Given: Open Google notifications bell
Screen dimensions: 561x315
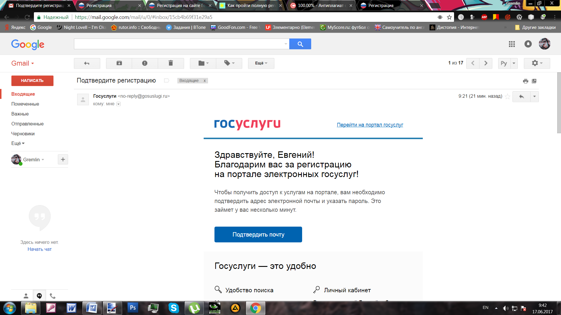Looking at the screenshot, I should tap(528, 44).
